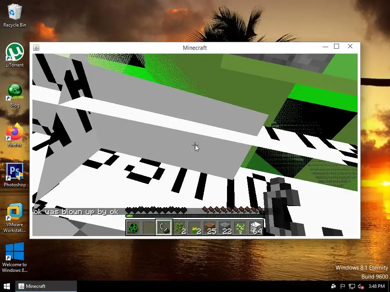Click the Minecraft window title text
This screenshot has width=390, height=292.
tap(195, 48)
